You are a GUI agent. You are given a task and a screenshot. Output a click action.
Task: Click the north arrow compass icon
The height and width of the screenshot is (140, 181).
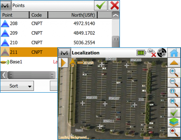pos(72,63)
